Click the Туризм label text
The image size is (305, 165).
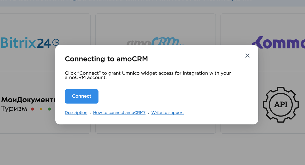pyautogui.click(x=14, y=109)
